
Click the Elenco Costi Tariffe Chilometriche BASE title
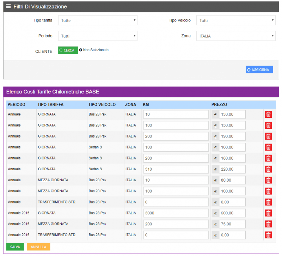53,92
